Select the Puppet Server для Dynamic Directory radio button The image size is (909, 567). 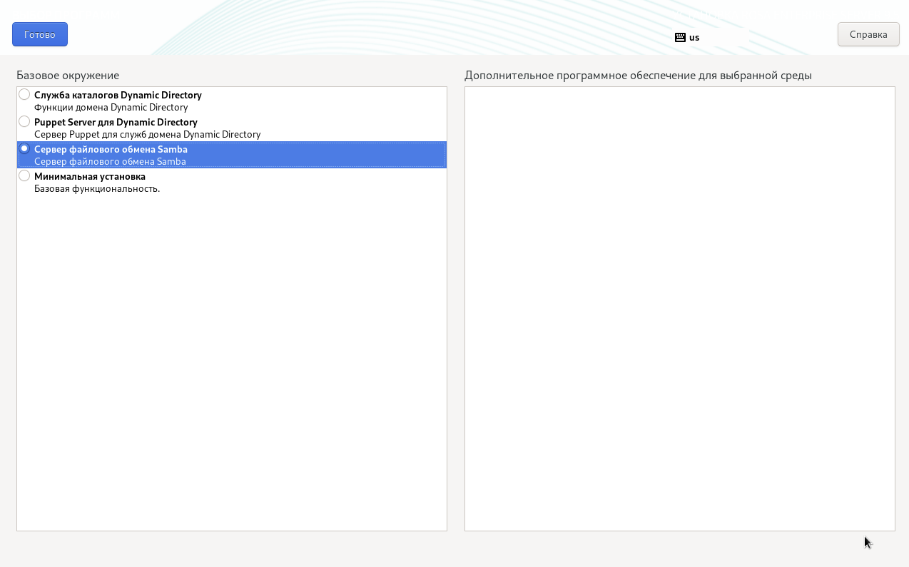[24, 121]
